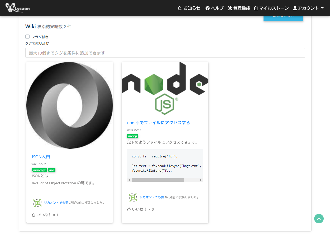
Task: Open お知らせ notifications
Action: coord(189,8)
